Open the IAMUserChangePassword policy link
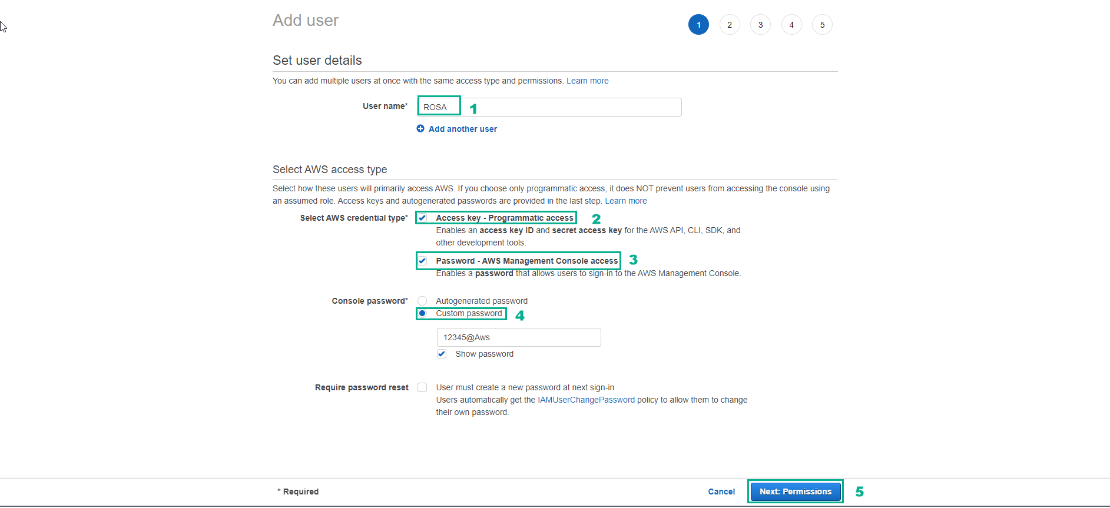Image resolution: width=1110 pixels, height=508 pixels. (x=586, y=400)
